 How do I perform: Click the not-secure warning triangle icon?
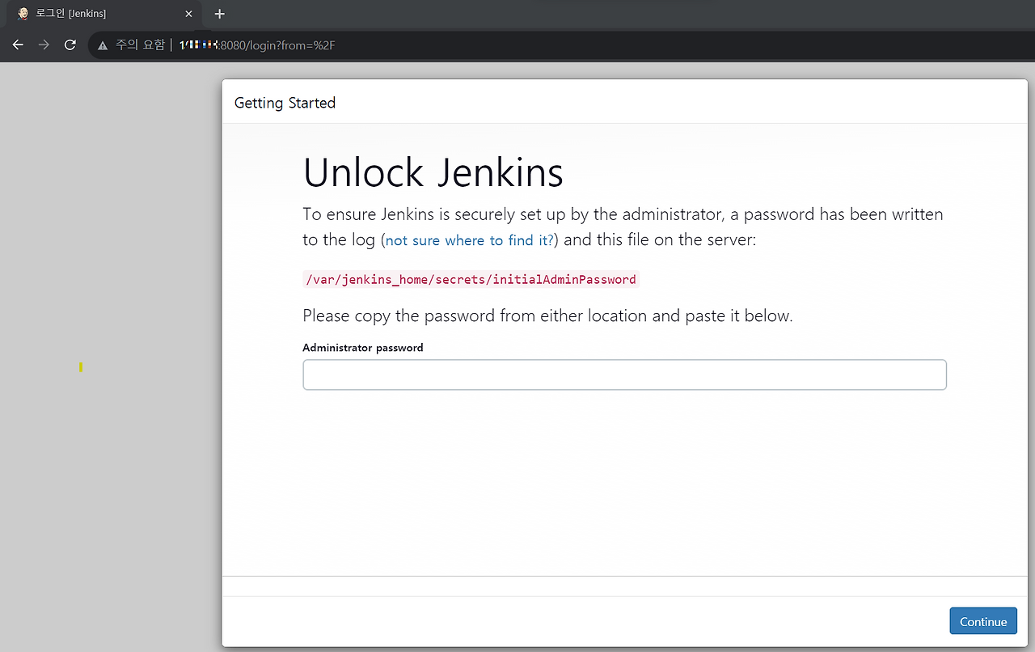pos(103,46)
